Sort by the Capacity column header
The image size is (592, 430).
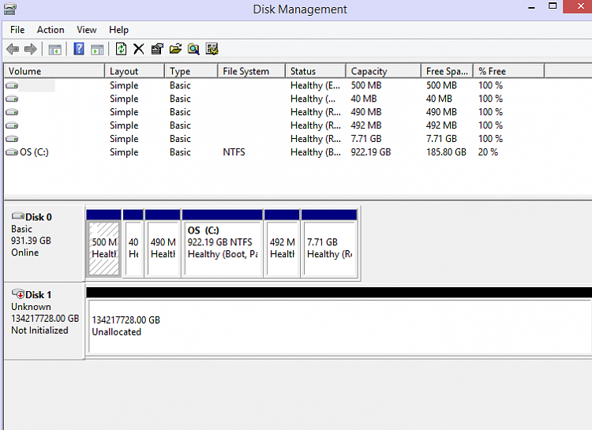pyautogui.click(x=383, y=71)
